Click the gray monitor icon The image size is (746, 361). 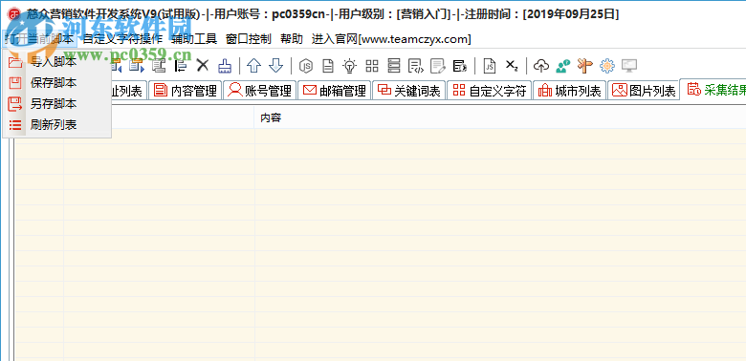(x=629, y=66)
